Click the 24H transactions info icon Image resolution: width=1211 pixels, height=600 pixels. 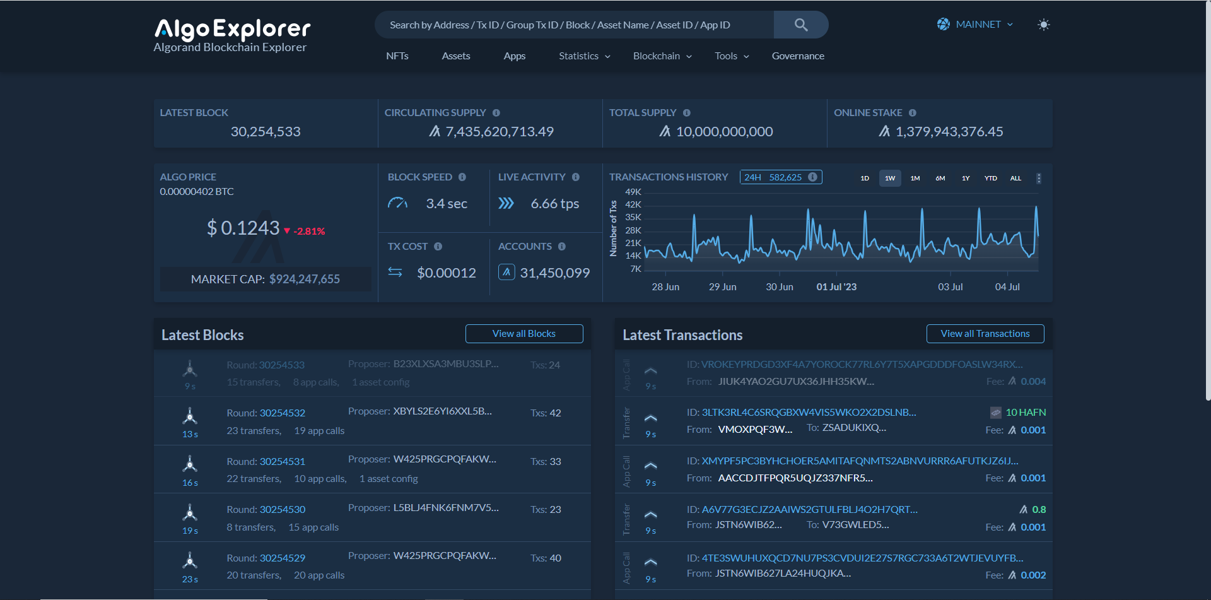point(813,177)
